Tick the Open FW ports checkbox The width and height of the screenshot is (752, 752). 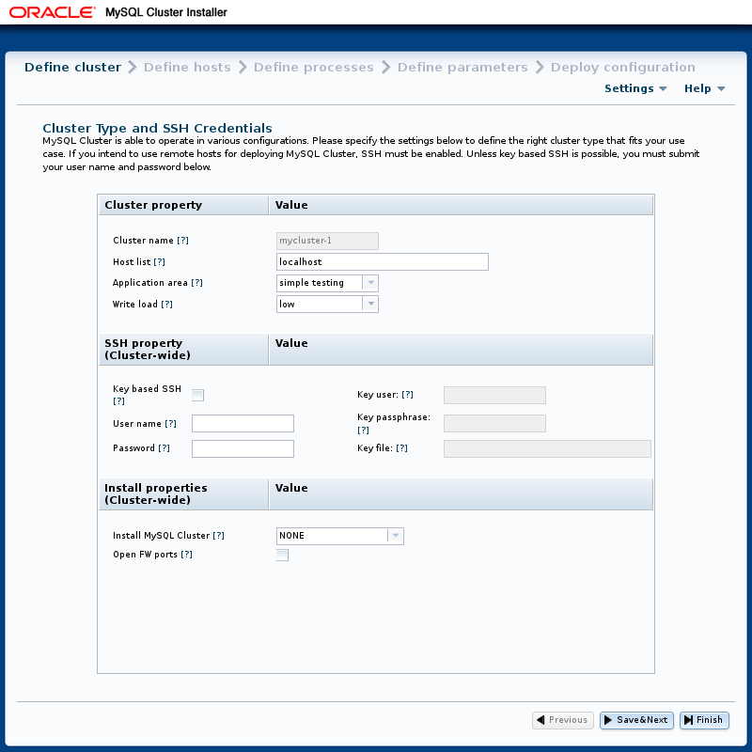click(x=282, y=556)
